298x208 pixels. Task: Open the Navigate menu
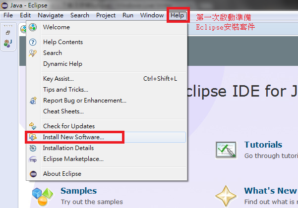click(x=51, y=15)
